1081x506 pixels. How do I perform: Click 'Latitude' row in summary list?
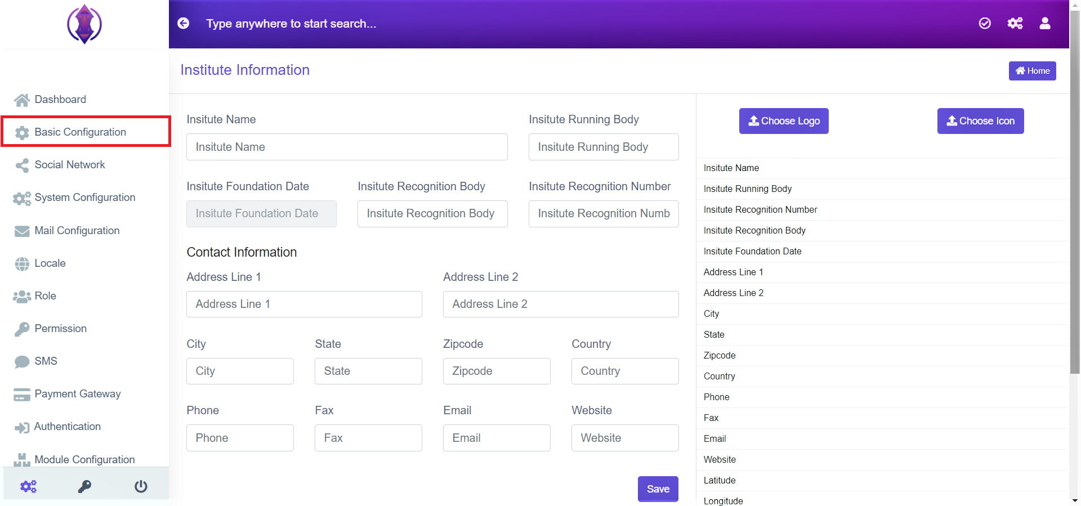pyautogui.click(x=882, y=480)
